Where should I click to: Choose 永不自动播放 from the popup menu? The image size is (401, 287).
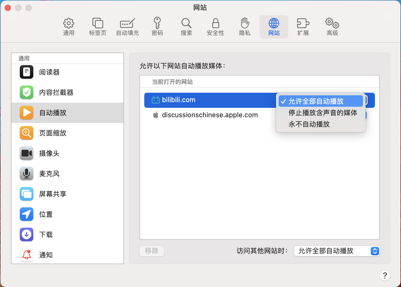[x=309, y=124]
